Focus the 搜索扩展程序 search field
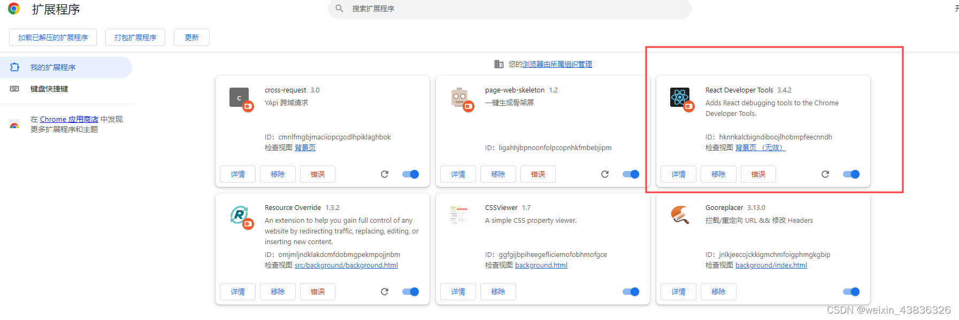 click(510, 9)
